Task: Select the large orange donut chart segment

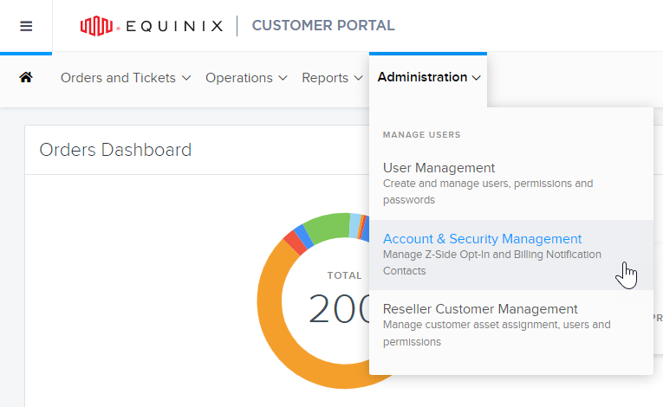Action: (271, 321)
